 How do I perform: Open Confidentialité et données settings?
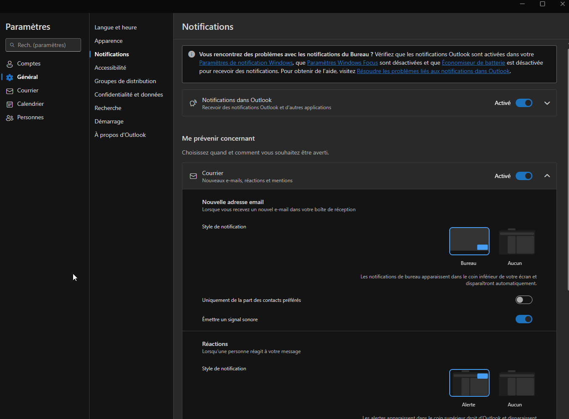[129, 94]
